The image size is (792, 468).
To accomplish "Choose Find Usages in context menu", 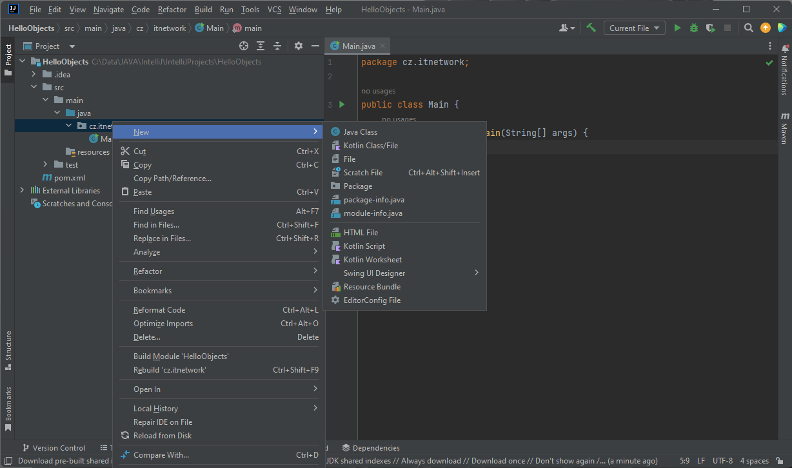I will click(x=219, y=211).
